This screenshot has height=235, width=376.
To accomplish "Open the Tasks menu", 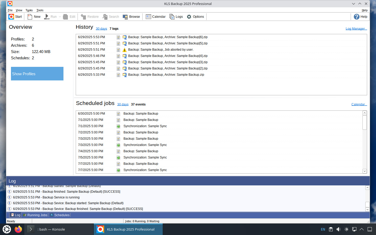I will (x=29, y=10).
